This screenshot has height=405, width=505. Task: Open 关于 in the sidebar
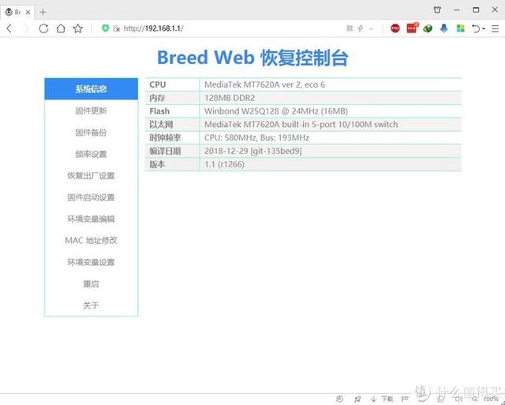click(92, 305)
